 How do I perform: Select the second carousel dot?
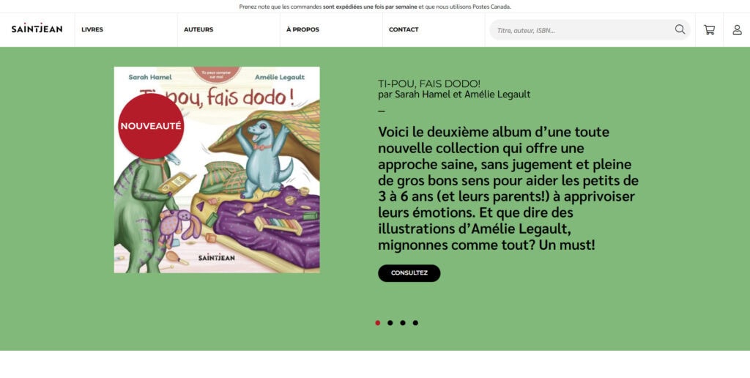[390, 323]
